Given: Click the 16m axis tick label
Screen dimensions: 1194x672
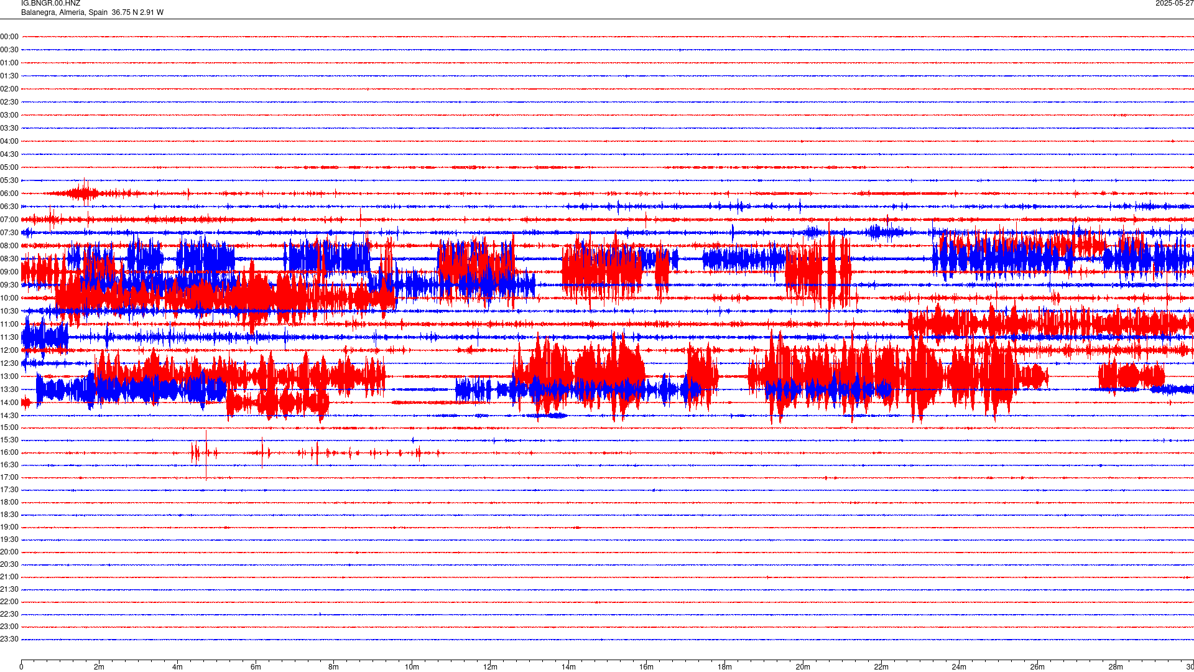Looking at the screenshot, I should (647, 667).
